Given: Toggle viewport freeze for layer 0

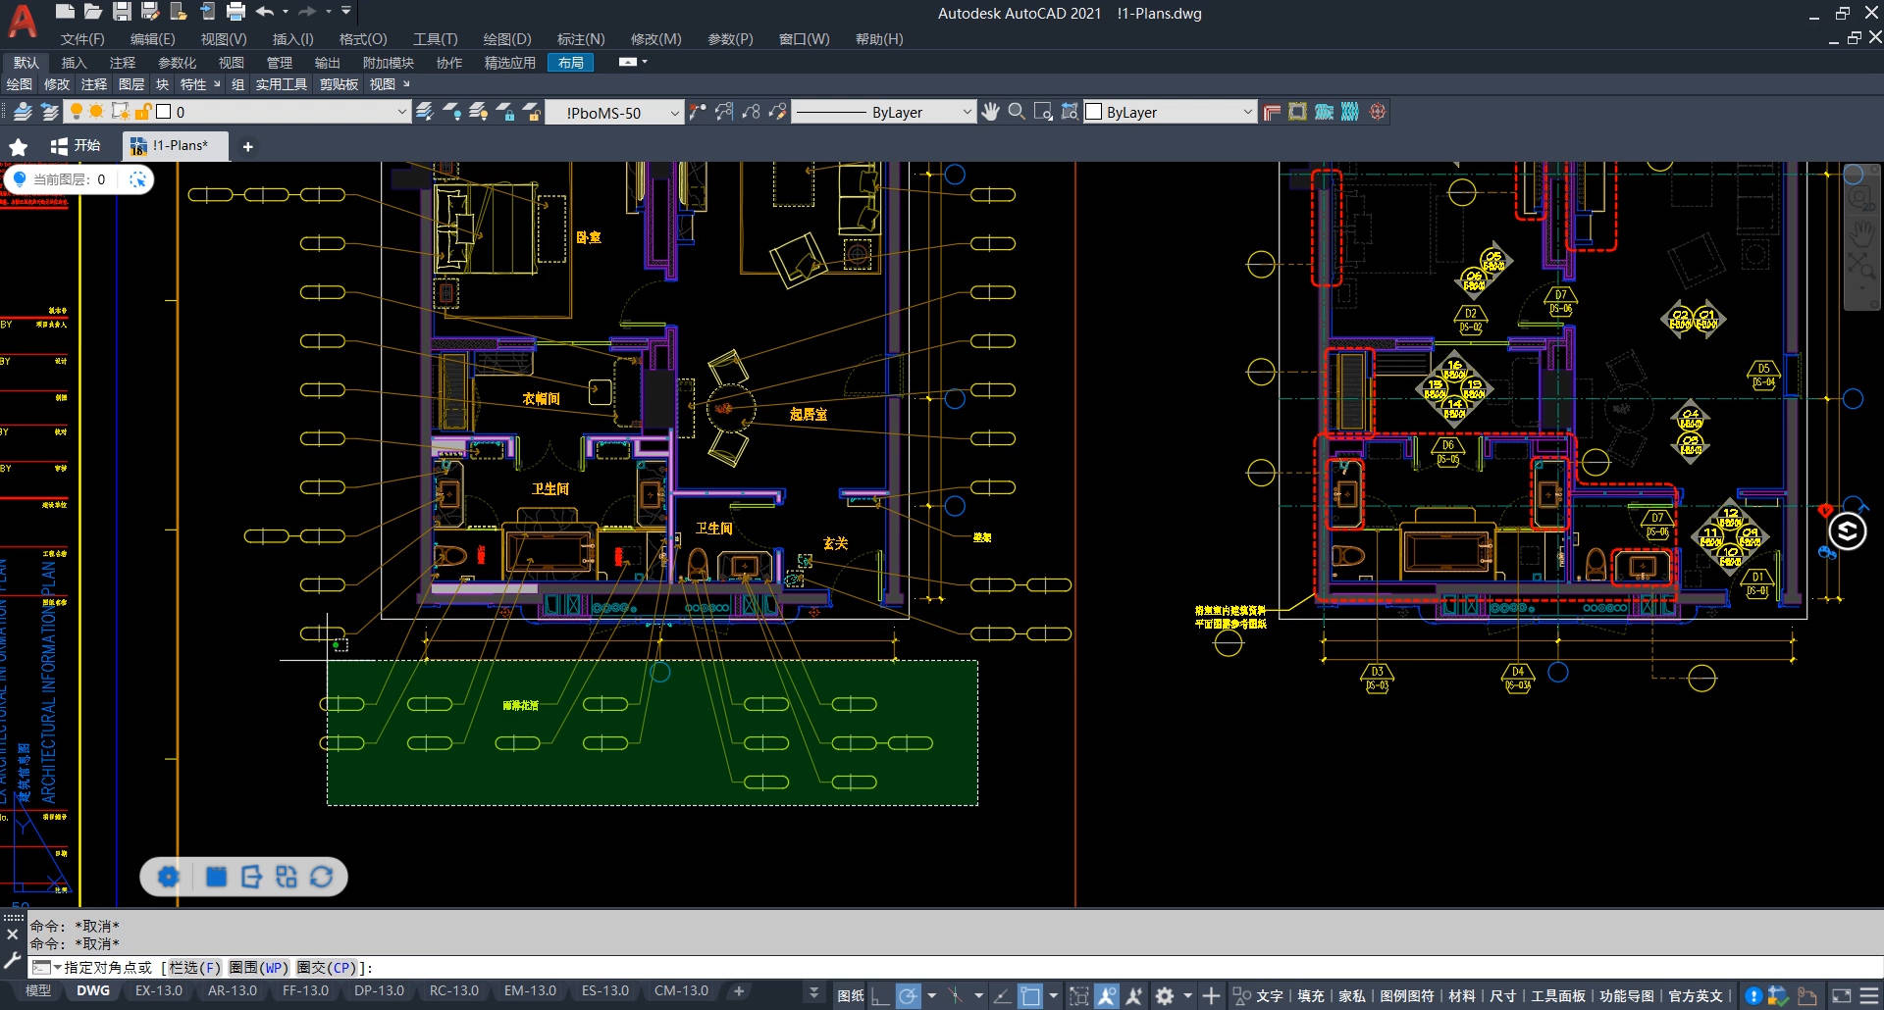Looking at the screenshot, I should (120, 112).
